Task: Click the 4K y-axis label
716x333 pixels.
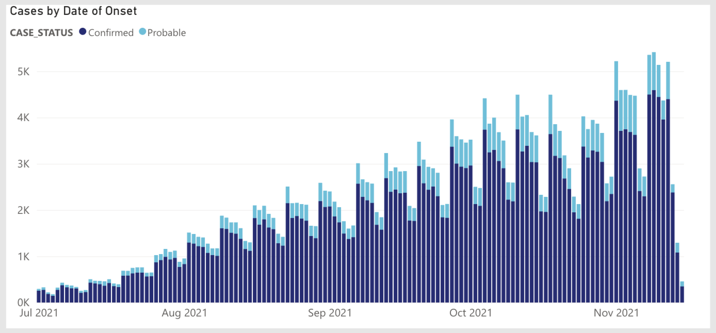Action: 24,118
